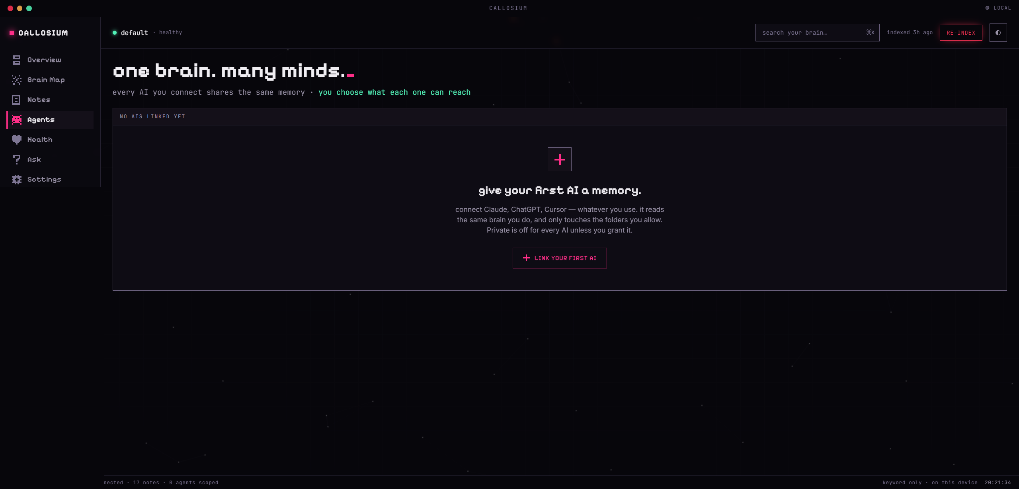Open the Health page
1019x489 pixels.
50,139
